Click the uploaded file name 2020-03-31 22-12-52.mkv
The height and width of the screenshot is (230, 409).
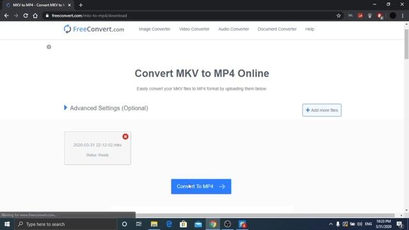(97, 145)
